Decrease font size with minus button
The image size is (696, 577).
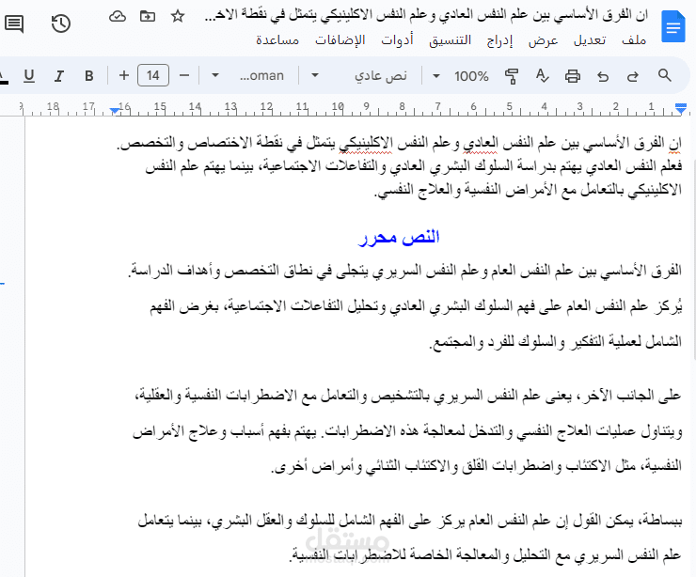tap(184, 75)
